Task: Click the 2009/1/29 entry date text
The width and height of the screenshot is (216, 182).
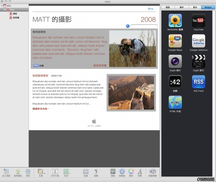Action: click(x=56, y=76)
